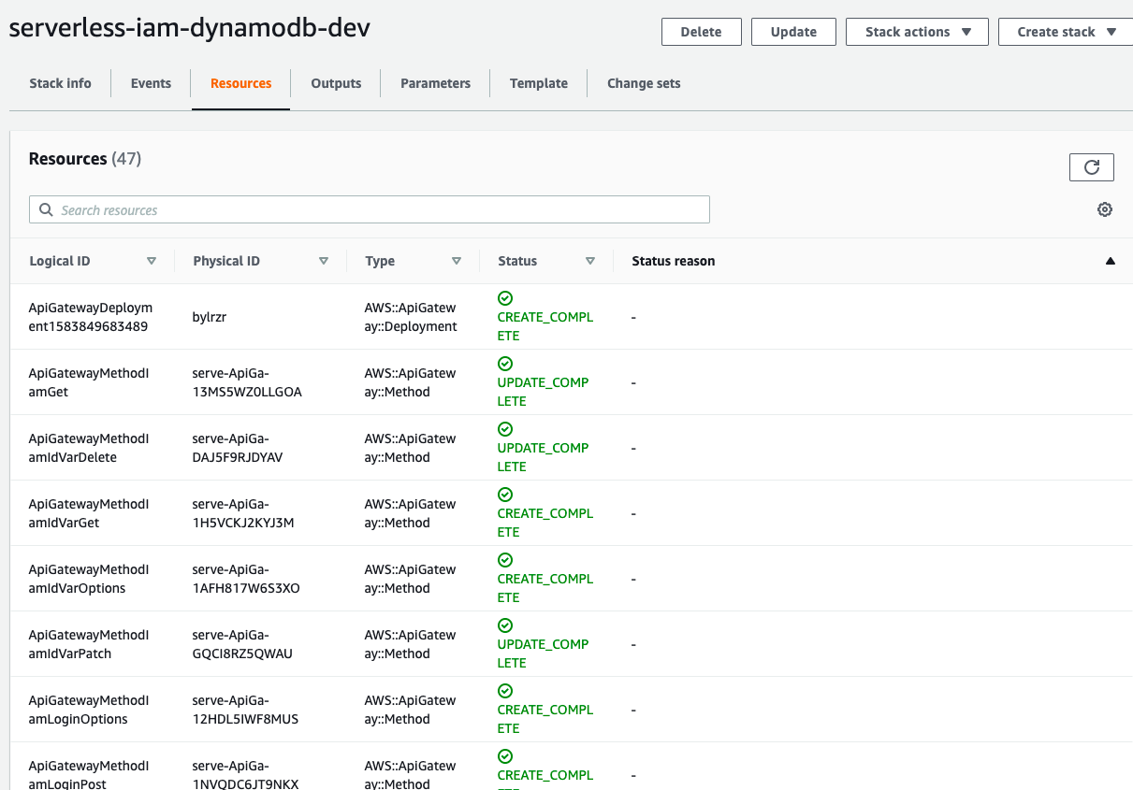Show the Change sets tab
This screenshot has height=790, width=1133.
[644, 83]
